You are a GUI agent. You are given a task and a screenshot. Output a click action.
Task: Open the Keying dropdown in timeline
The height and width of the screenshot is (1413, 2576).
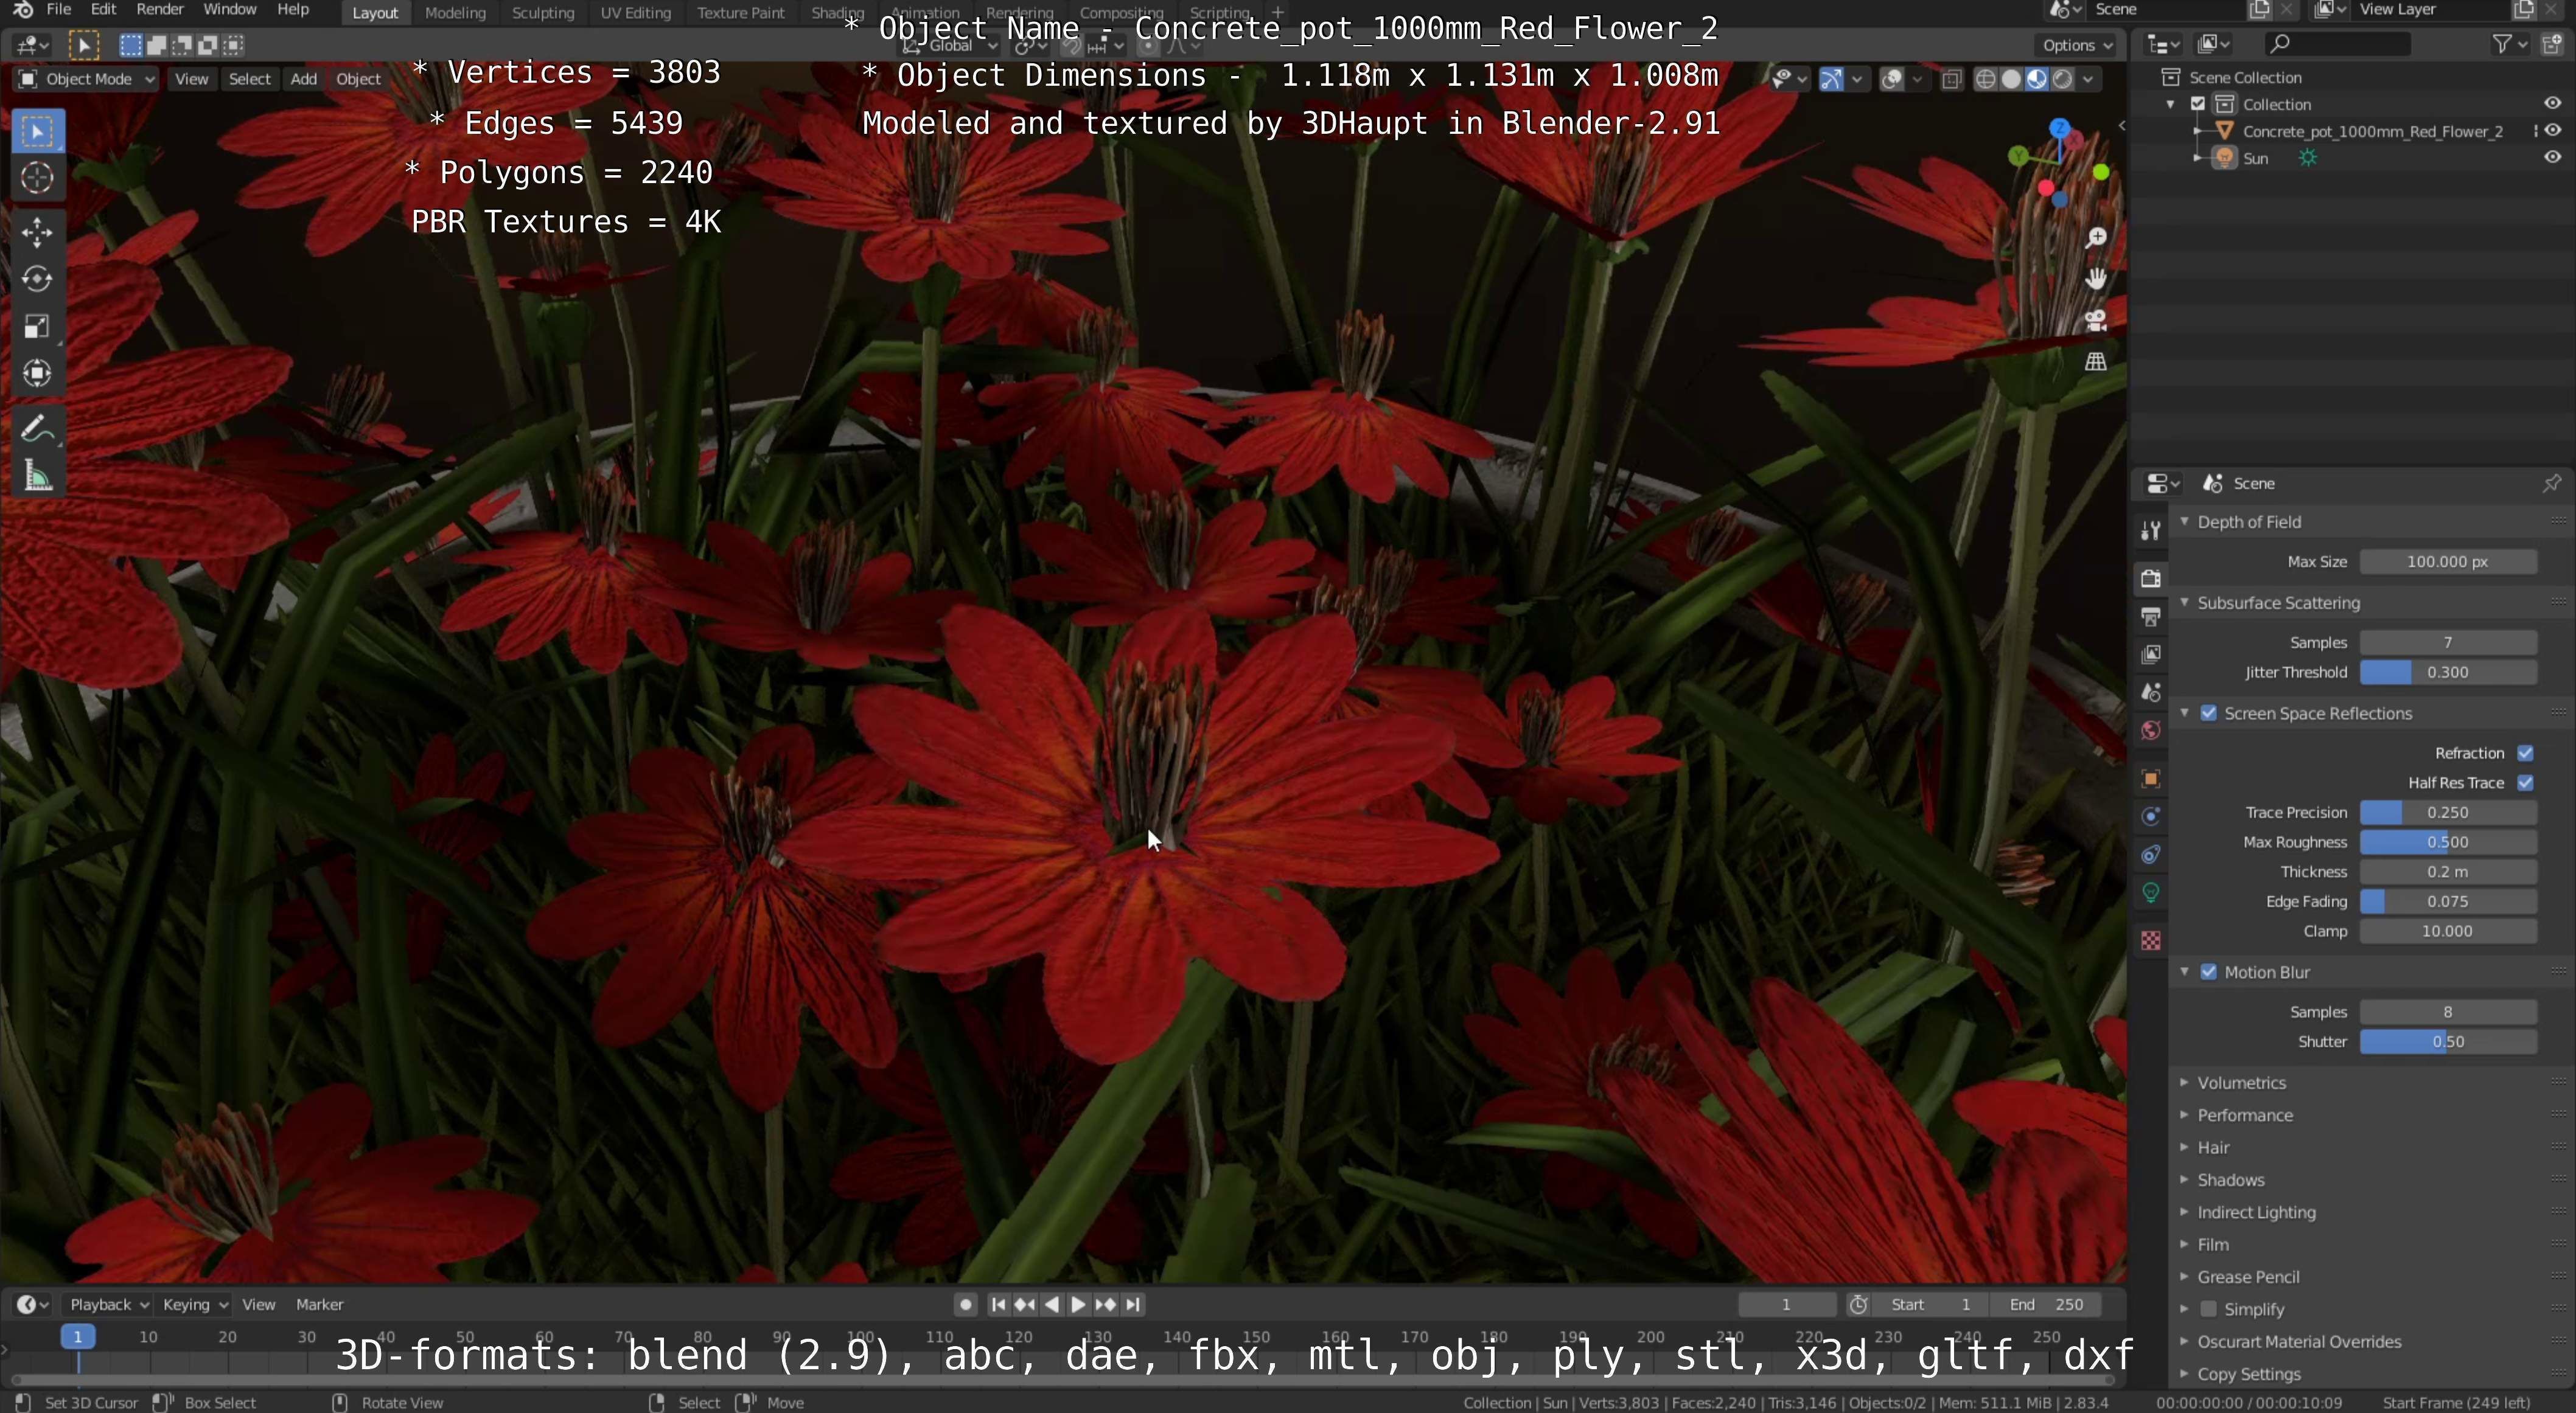click(195, 1304)
